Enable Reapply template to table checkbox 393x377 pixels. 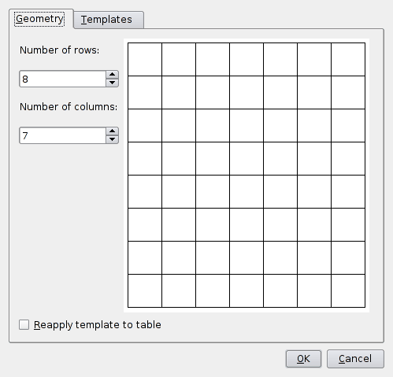coord(24,324)
